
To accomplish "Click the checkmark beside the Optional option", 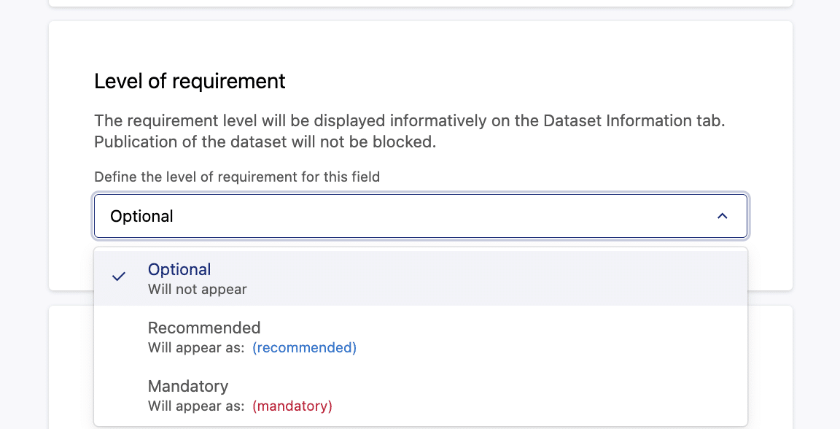I will [x=119, y=277].
